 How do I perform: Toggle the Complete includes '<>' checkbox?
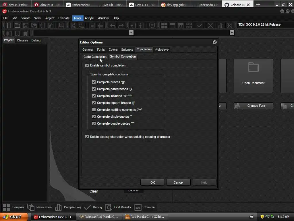(94, 96)
